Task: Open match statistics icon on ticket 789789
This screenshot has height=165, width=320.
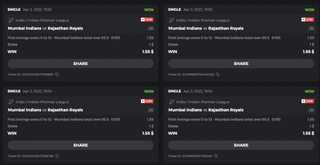Action: pos(150,110)
